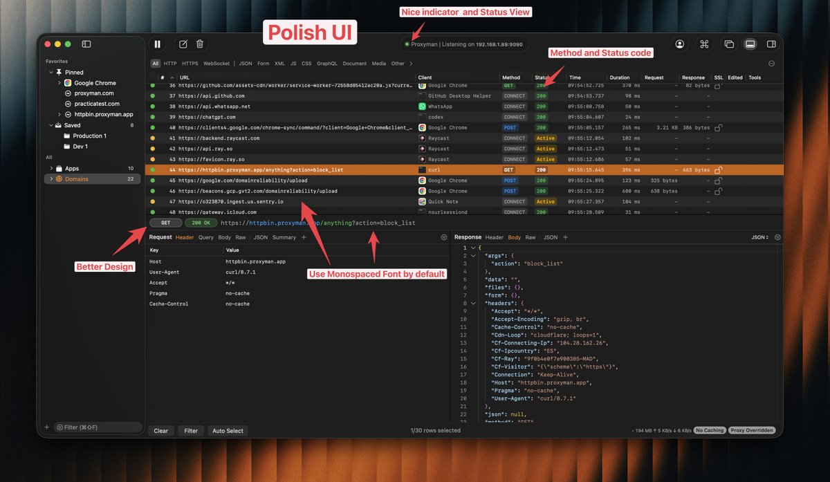
Task: Click the bottom bar Filter button
Action: (191, 431)
